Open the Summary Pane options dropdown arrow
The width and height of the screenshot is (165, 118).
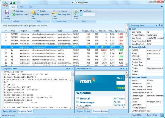click(157, 25)
